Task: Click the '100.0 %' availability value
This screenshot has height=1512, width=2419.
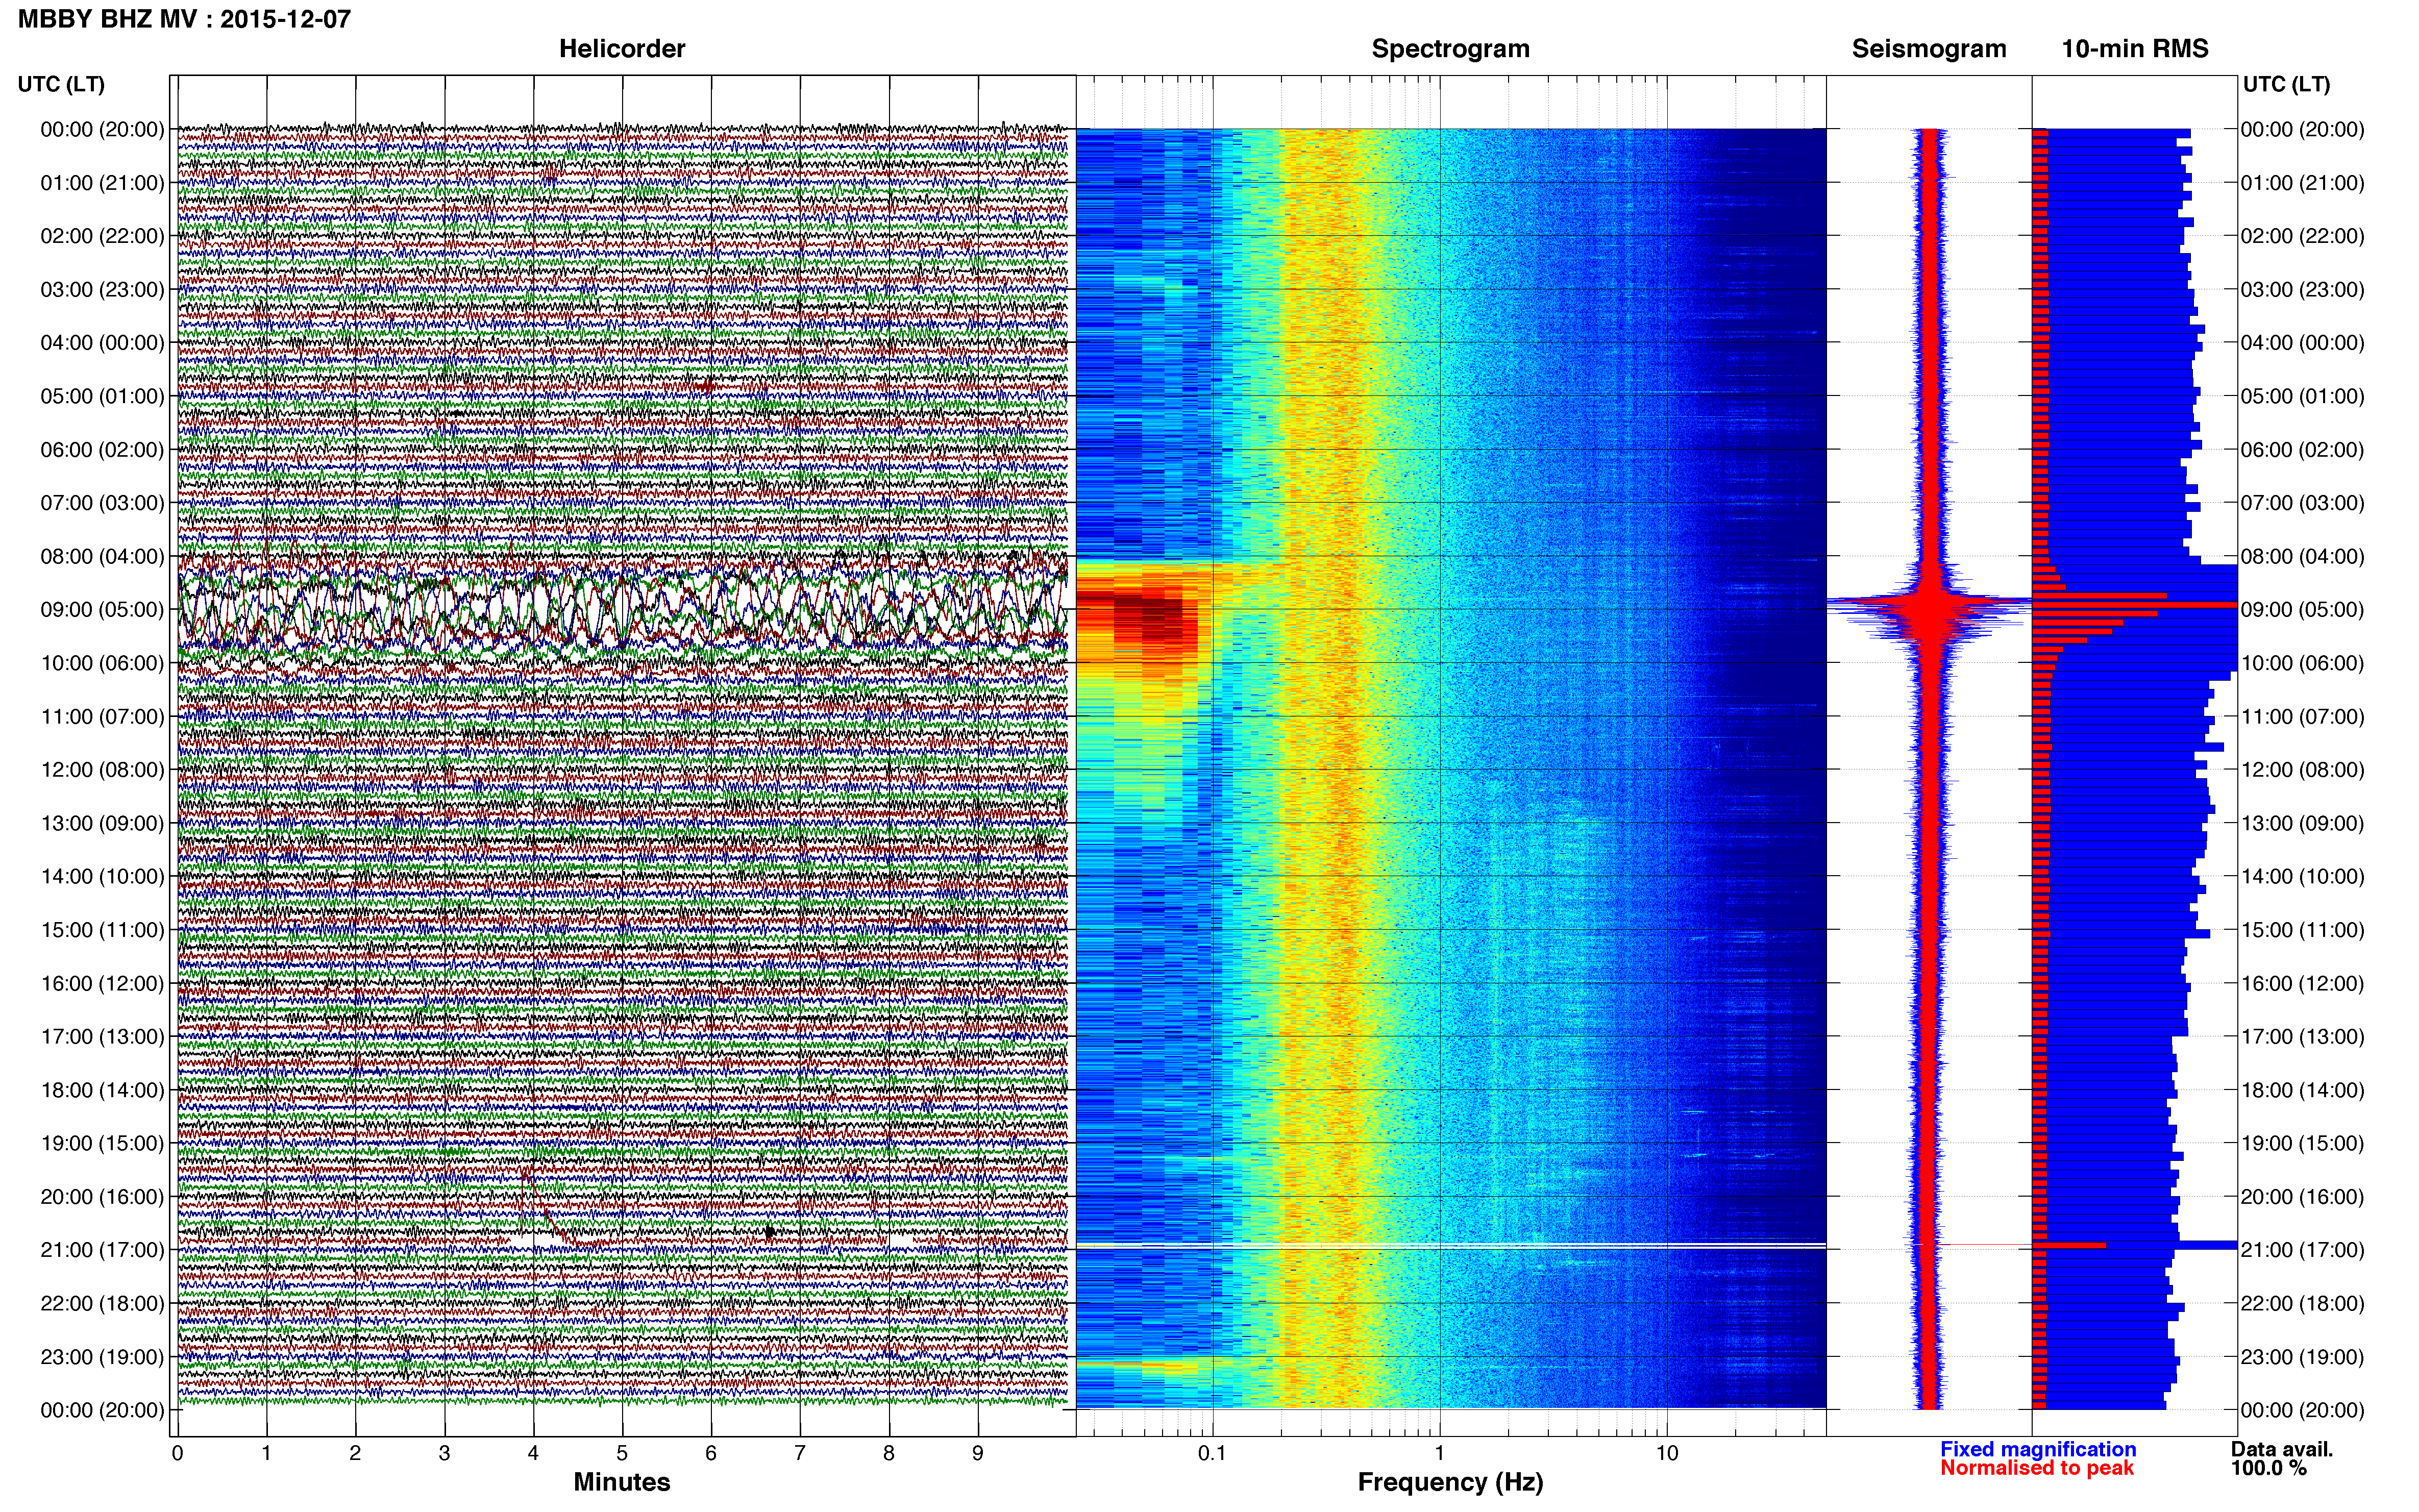Action: tap(2269, 1468)
